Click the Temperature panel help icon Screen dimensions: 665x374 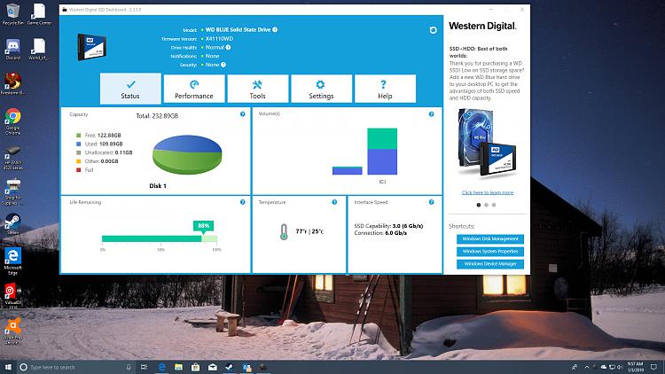334,202
